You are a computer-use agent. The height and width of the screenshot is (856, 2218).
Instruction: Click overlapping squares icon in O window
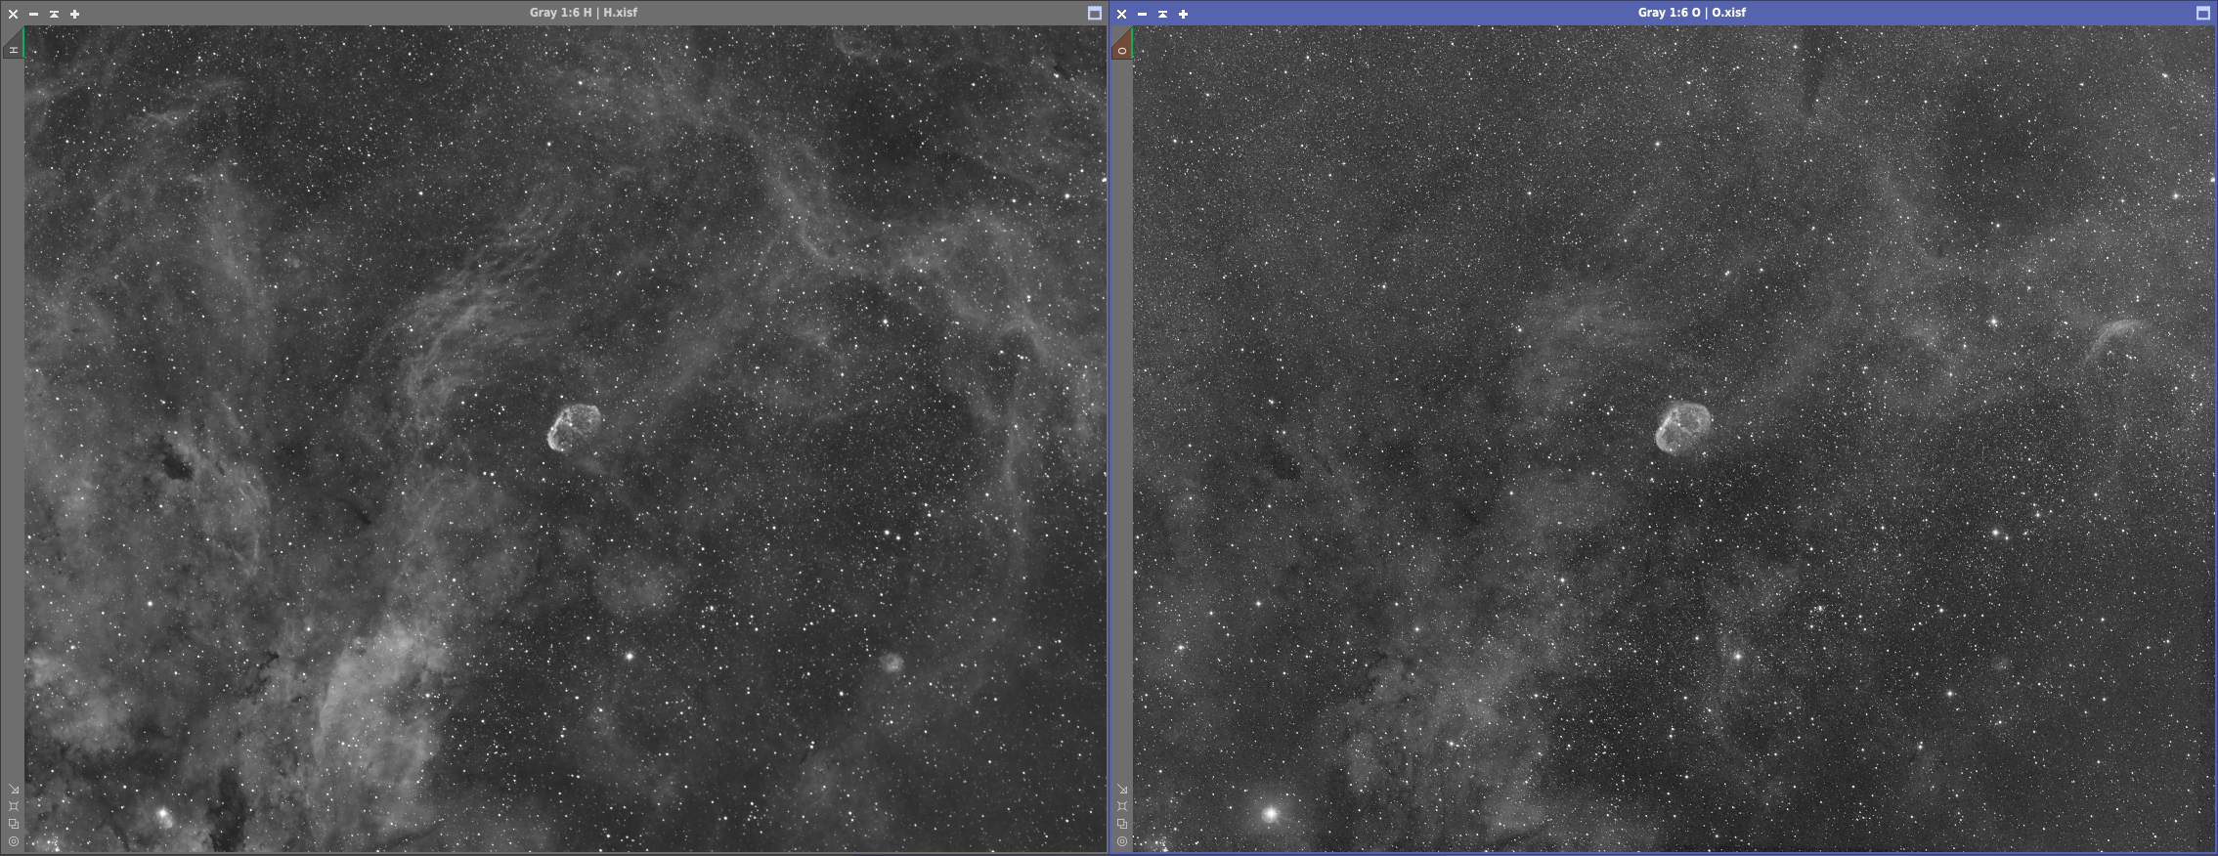(x=1122, y=824)
